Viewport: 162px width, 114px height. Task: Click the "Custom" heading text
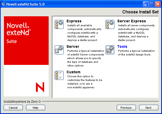[73, 72]
